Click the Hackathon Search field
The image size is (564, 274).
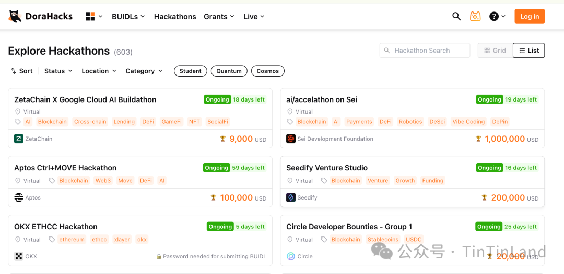point(425,51)
